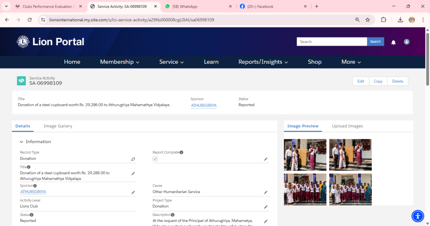Open the tab search dropdown arrow

[x=6, y=6]
